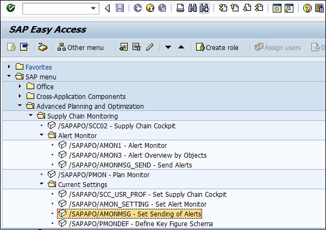Click the Delete Favorites icon
This screenshot has width=326, height=230.
pos(136,47)
